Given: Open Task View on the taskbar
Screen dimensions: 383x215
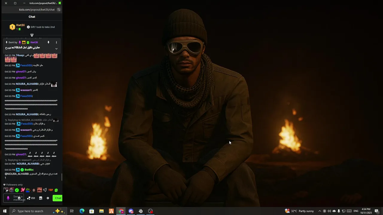Looking at the screenshot, I should (72, 211).
